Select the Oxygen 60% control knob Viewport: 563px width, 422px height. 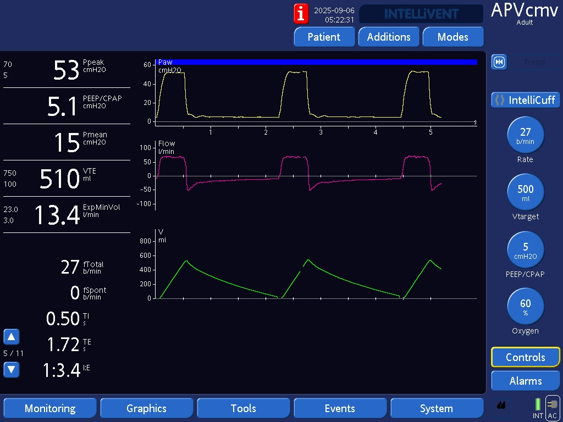(526, 307)
